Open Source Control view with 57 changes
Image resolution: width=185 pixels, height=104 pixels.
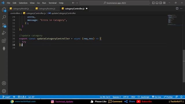tap(4, 25)
